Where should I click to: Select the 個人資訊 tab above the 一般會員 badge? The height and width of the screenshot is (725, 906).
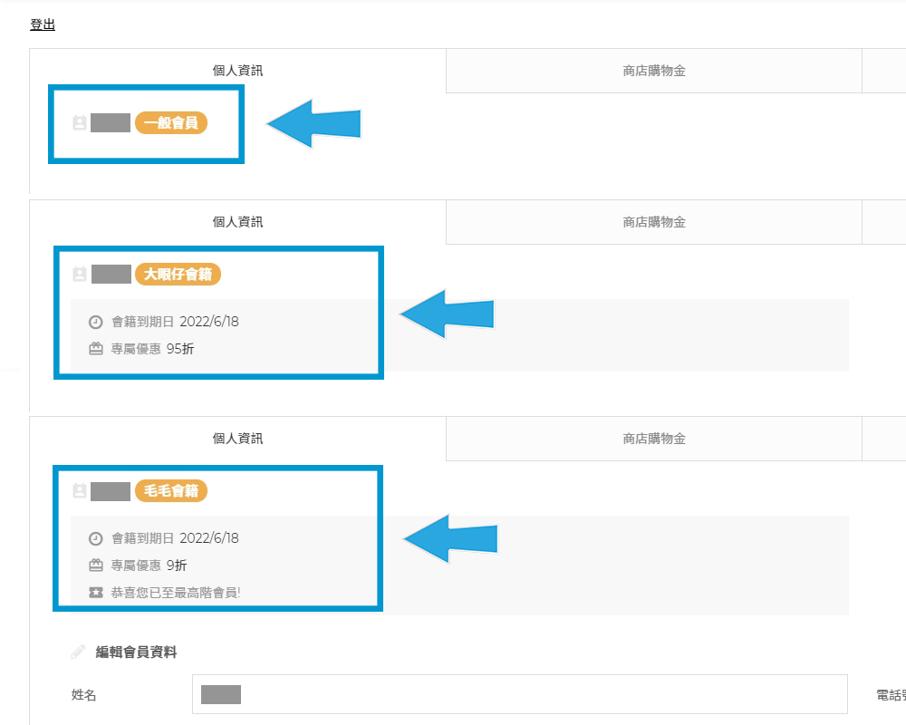(237, 71)
